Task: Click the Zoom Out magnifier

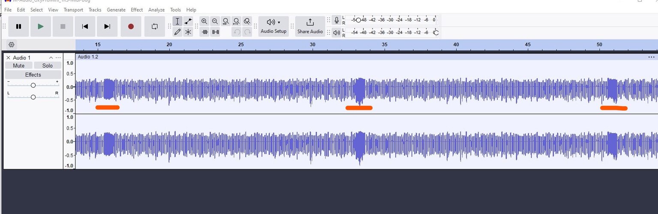Action: coord(215,21)
